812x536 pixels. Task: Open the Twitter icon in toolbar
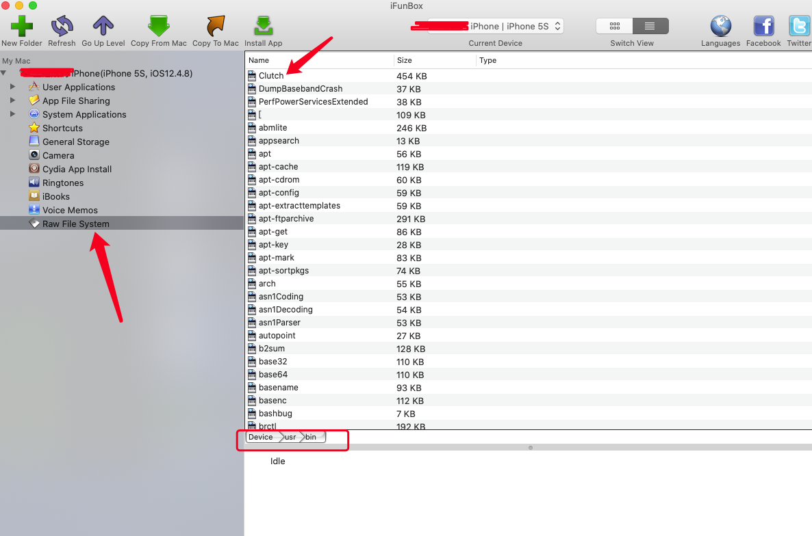(x=800, y=26)
